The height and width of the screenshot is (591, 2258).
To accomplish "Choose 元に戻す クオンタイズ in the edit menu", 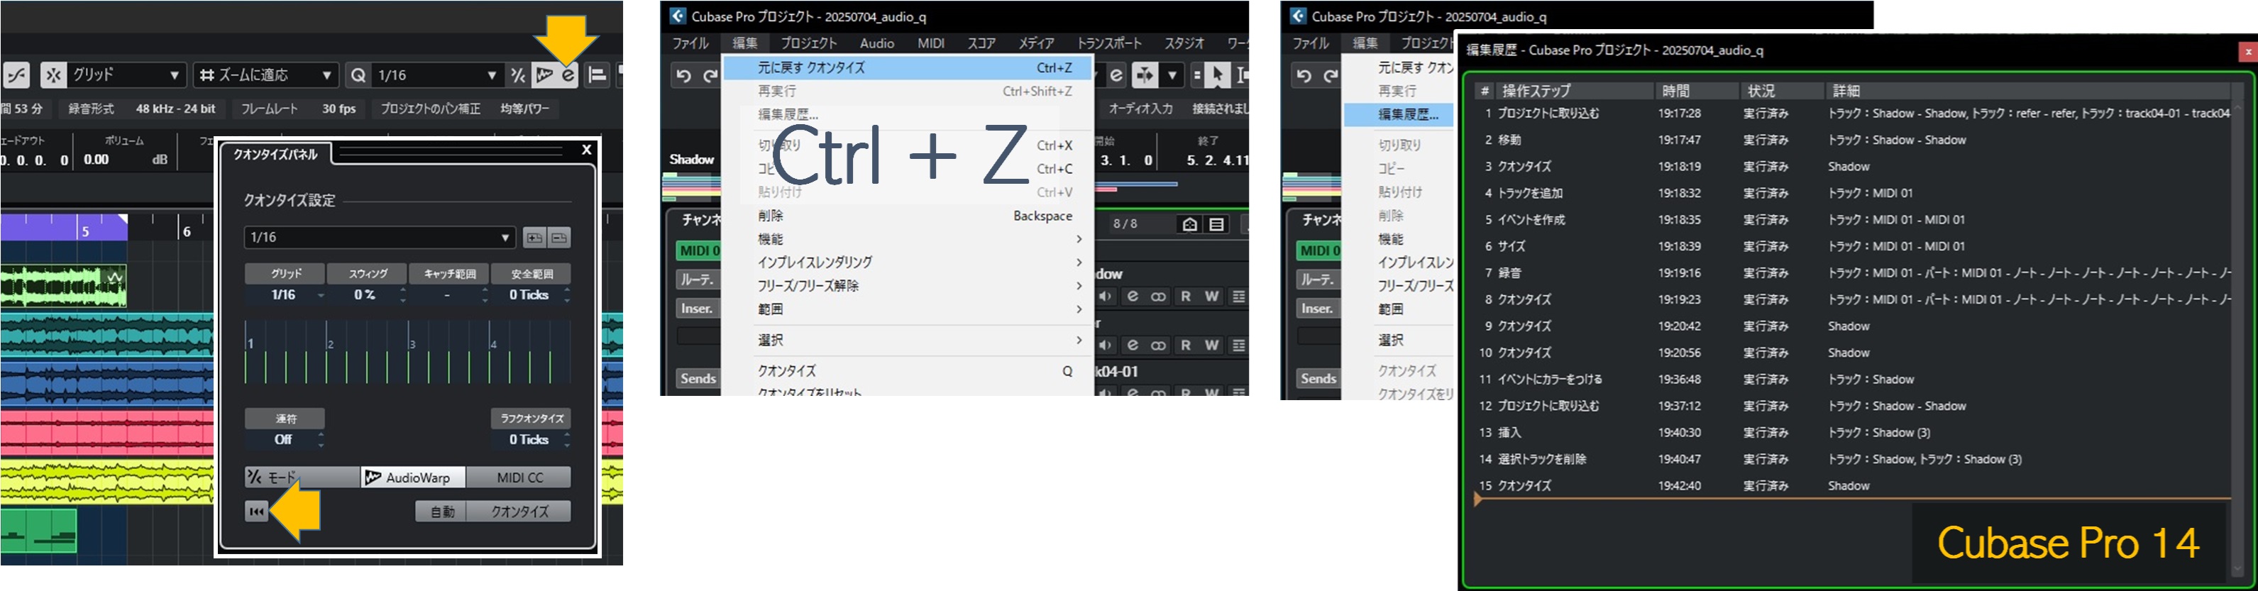I will tap(907, 67).
